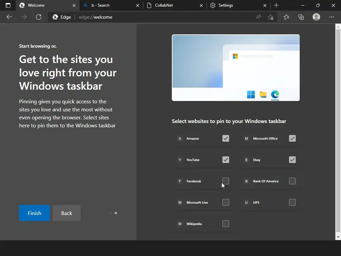Minimize the Edge window
This screenshot has width=341, height=256.
coord(302,5)
